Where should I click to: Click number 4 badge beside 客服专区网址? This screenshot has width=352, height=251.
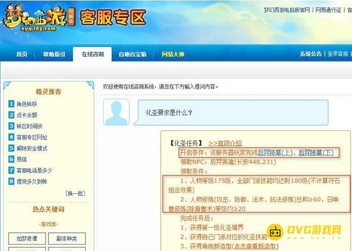point(11,137)
